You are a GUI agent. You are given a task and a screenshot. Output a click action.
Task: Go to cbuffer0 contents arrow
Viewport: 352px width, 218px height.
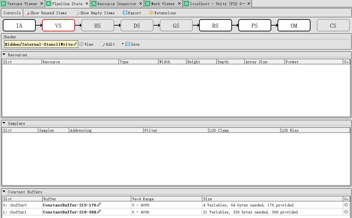point(346,205)
